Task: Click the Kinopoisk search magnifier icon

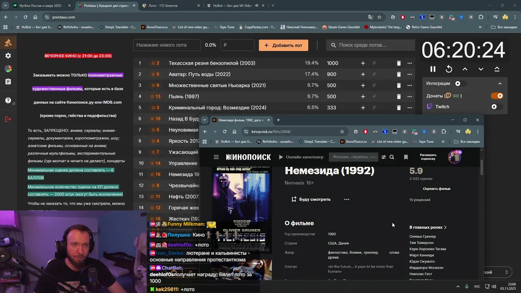Action: coord(392,157)
